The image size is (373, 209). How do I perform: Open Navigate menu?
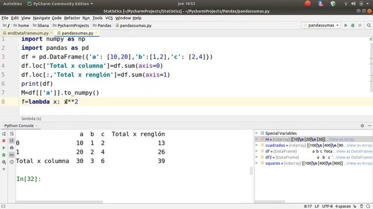(x=41, y=18)
